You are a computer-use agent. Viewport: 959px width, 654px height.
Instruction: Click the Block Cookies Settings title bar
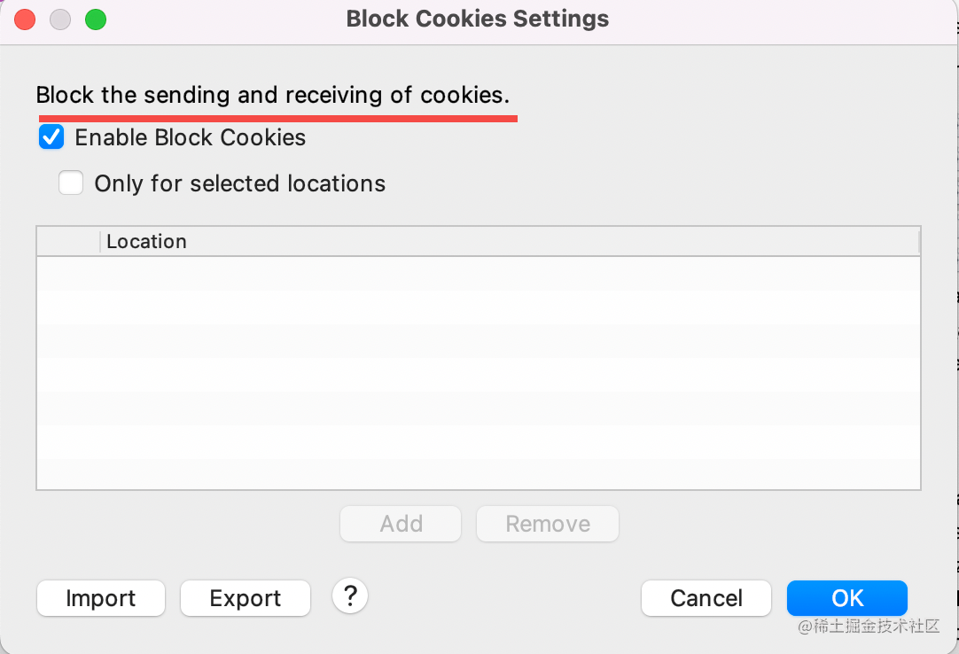pos(478,19)
